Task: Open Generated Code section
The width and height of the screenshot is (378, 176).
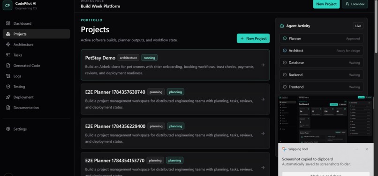Action: [x=36, y=66]
